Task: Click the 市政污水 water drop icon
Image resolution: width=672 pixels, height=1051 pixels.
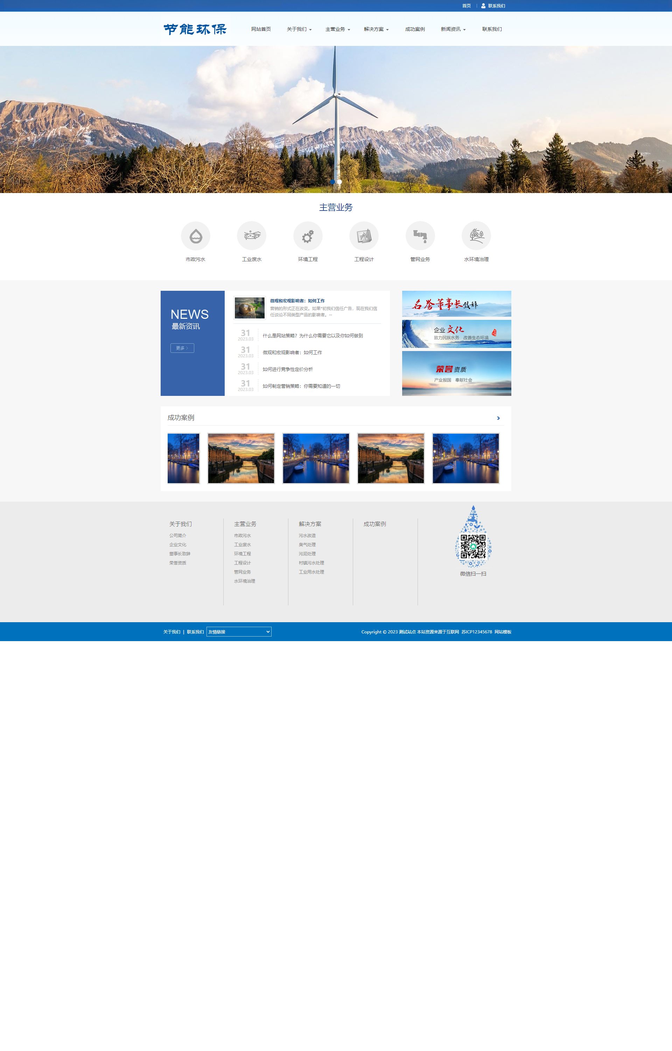Action: pyautogui.click(x=196, y=236)
